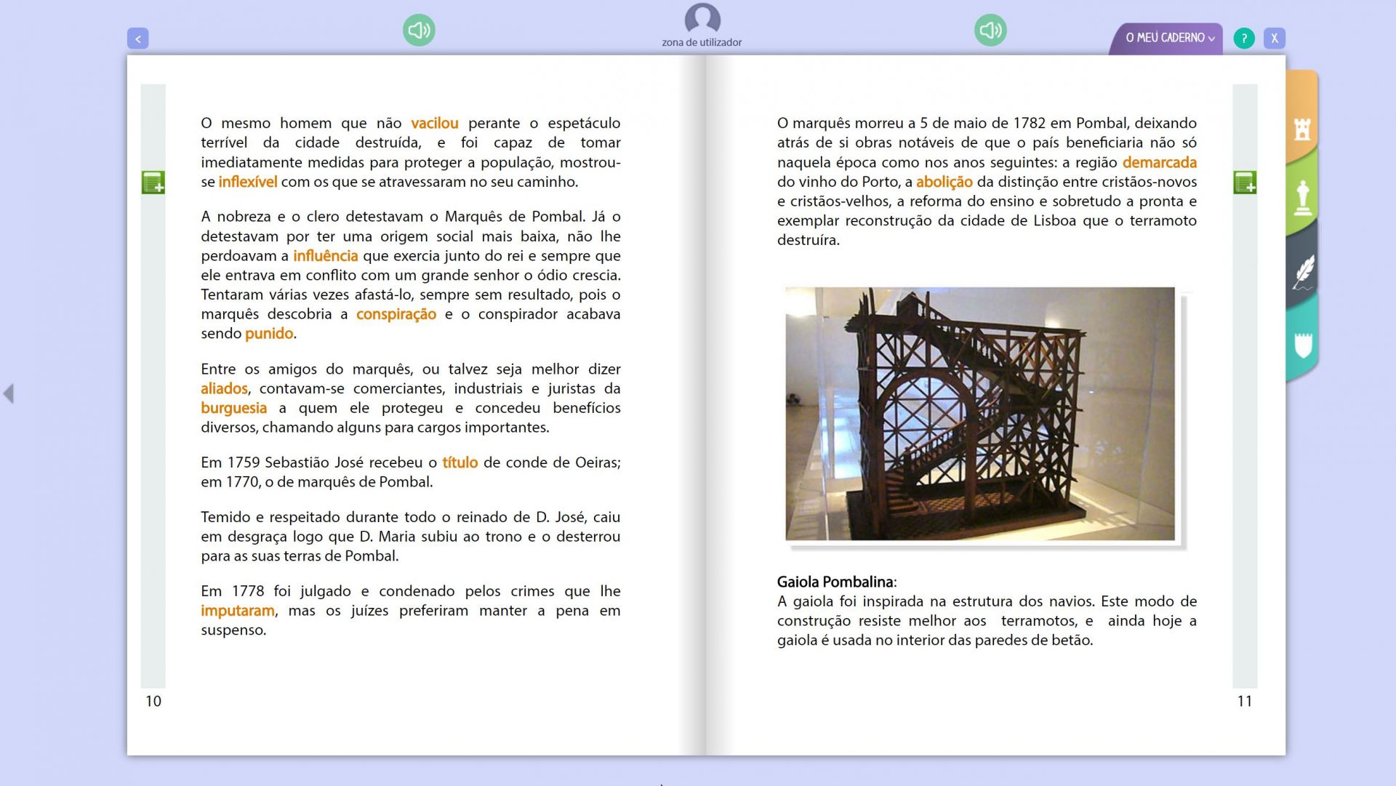Open the help question mark button
Screen dimensions: 1396x786
click(1244, 38)
